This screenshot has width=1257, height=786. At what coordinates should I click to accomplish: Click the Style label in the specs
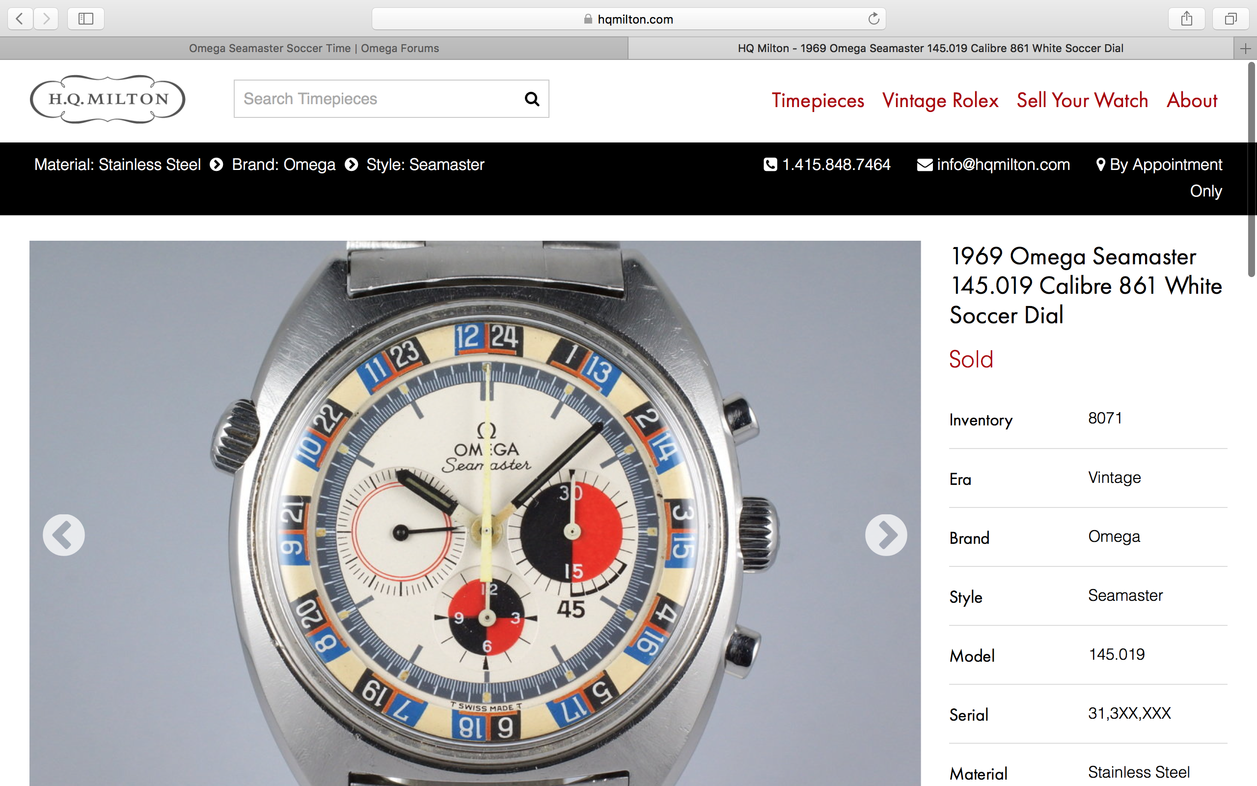(966, 597)
